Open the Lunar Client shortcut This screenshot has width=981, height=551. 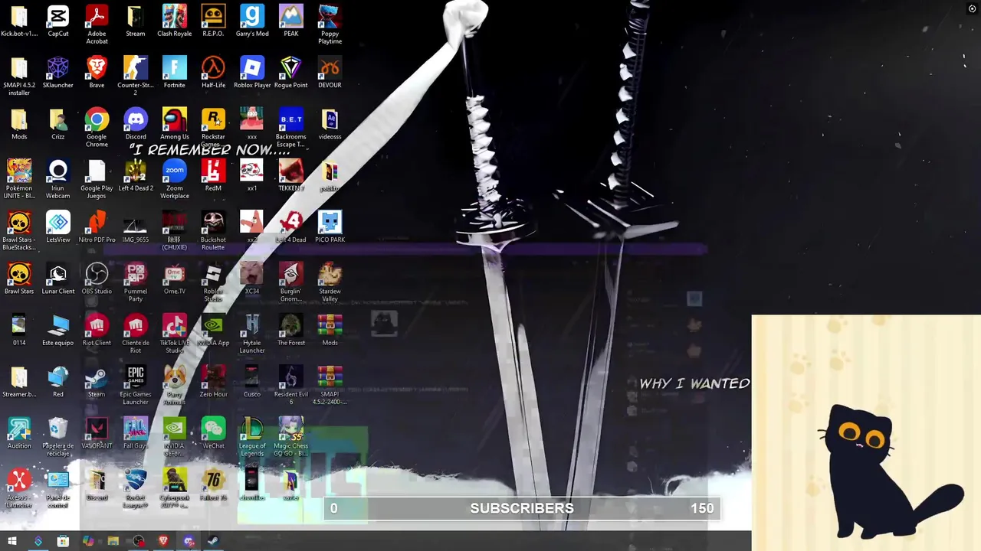click(58, 278)
